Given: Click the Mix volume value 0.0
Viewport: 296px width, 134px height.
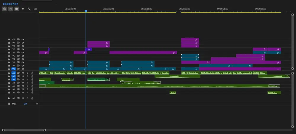Looking at the screenshot, I should click(x=25, y=104).
